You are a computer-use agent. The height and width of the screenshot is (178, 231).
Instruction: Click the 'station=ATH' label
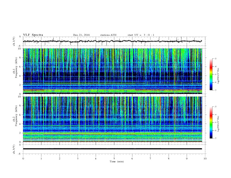[x=108, y=35]
